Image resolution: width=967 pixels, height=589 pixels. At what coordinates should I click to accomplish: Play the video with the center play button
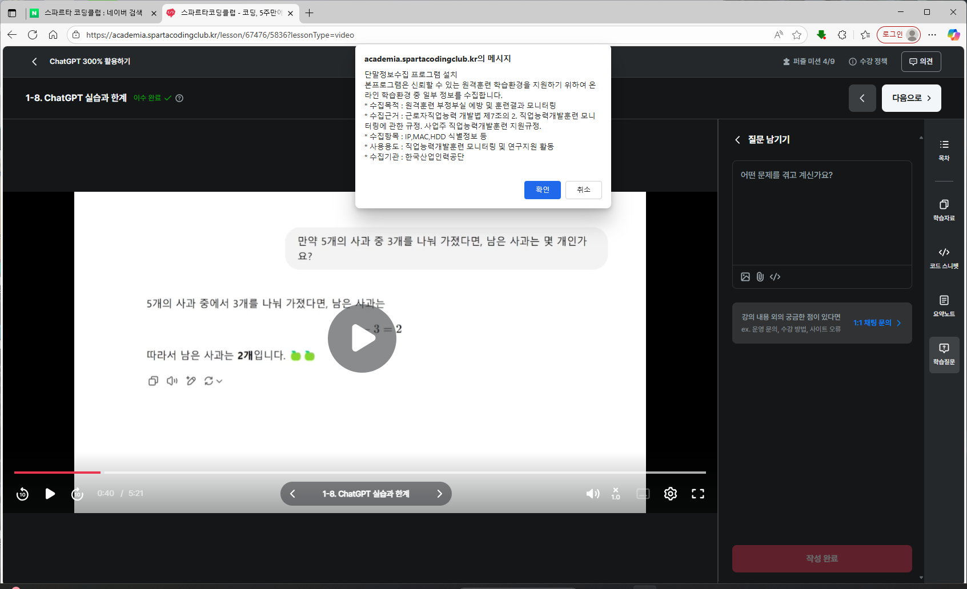click(x=362, y=338)
